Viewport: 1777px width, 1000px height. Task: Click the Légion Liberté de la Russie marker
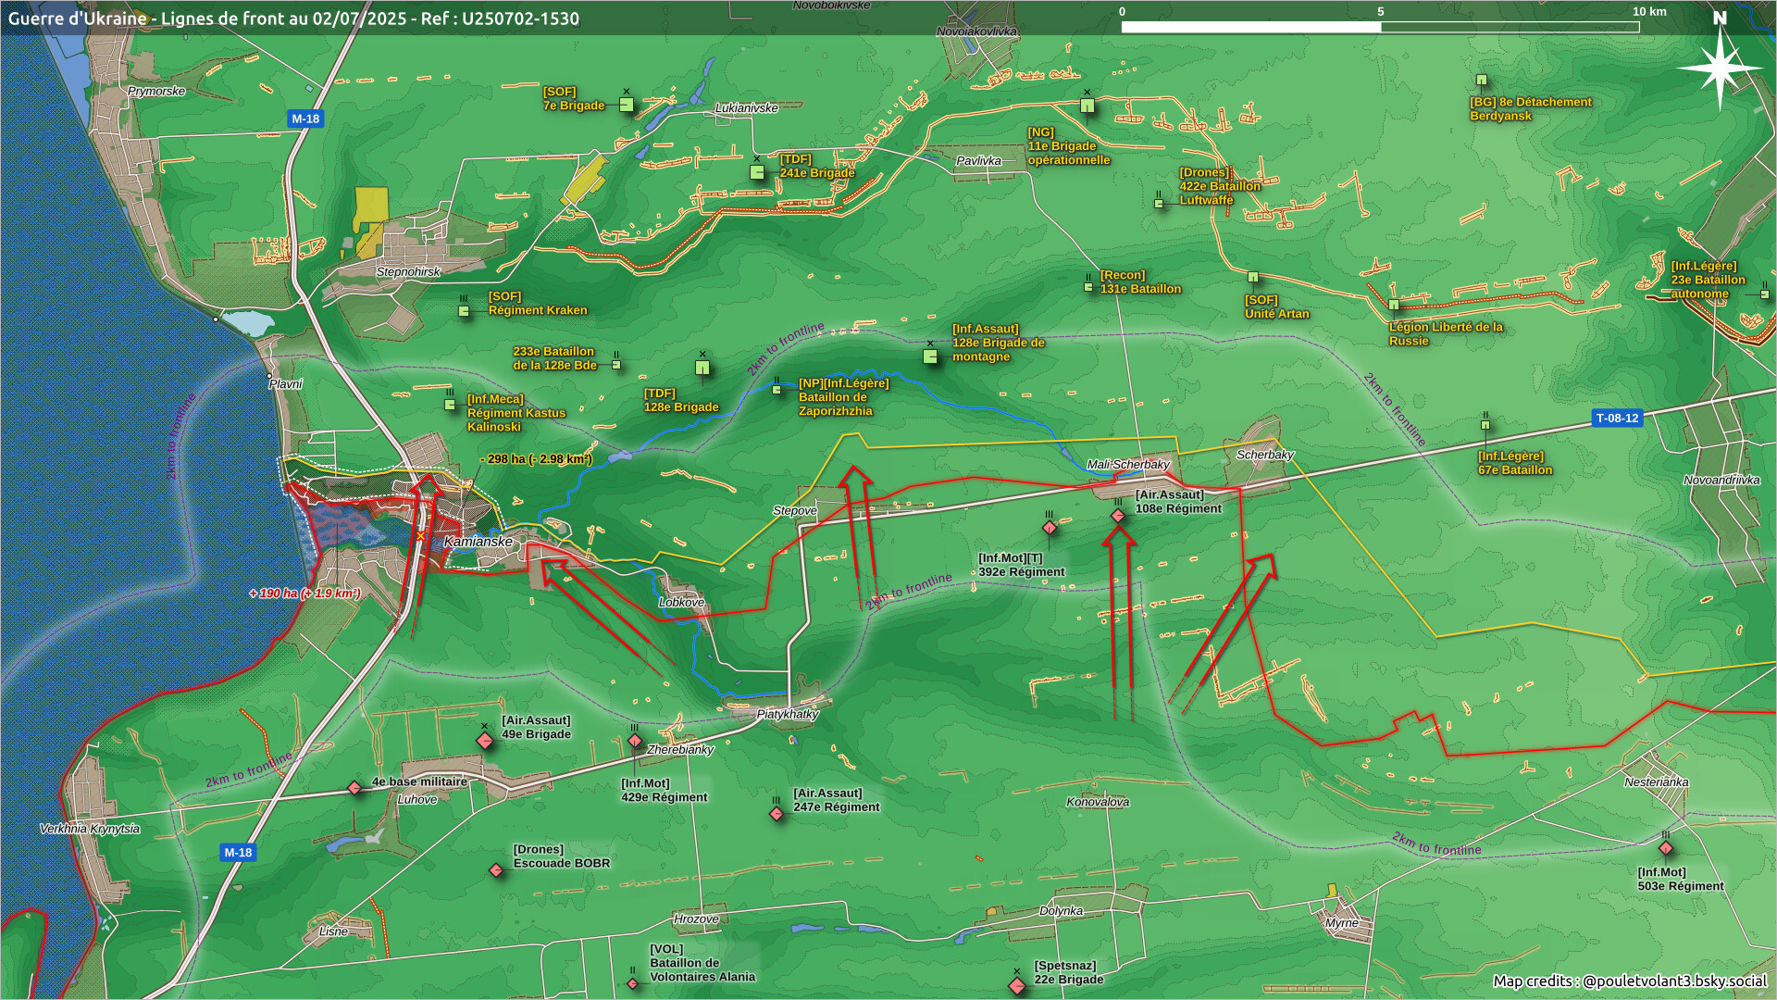(1394, 304)
